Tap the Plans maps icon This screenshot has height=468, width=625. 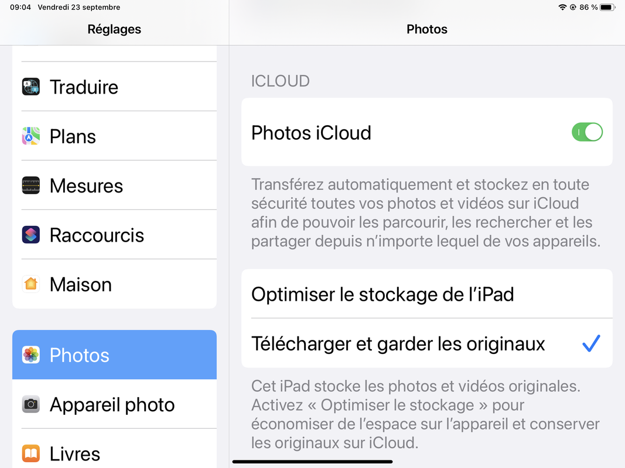[x=31, y=136]
